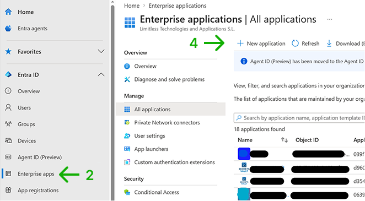Select Enterprise apps in sidebar
Image resolution: width=365 pixels, height=201 pixels.
(36, 174)
